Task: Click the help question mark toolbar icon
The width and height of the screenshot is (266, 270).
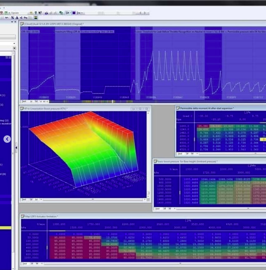Action: click(x=36, y=13)
